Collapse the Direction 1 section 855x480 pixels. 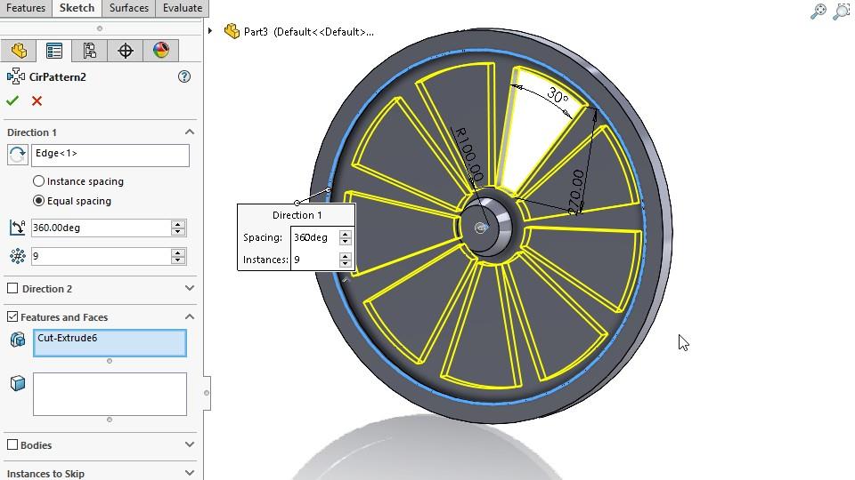(189, 132)
